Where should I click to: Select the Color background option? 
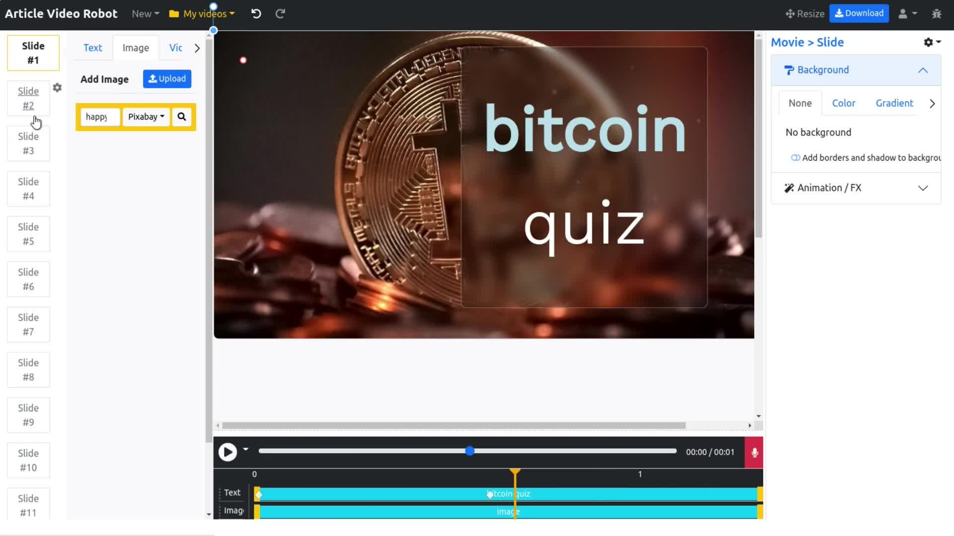click(844, 103)
